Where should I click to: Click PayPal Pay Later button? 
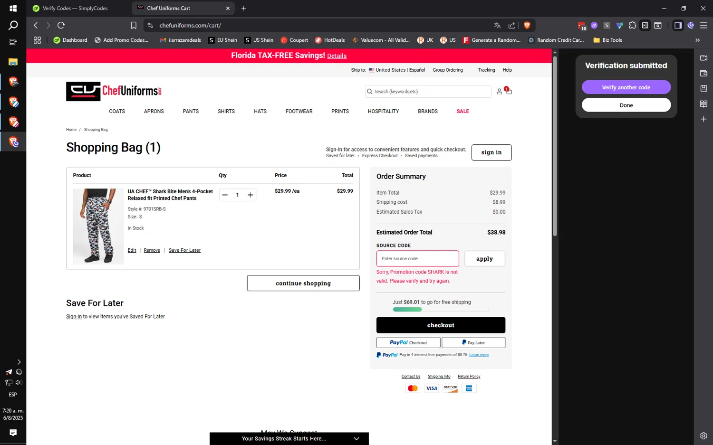(x=473, y=342)
